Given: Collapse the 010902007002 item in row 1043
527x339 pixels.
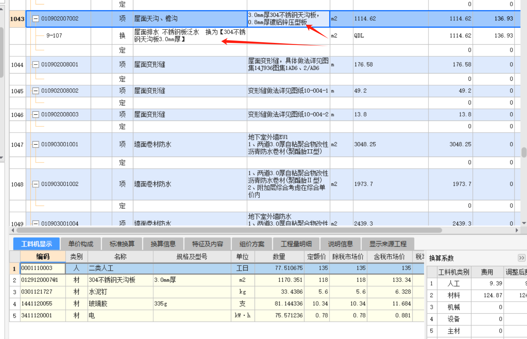Looking at the screenshot, I should click(36, 19).
